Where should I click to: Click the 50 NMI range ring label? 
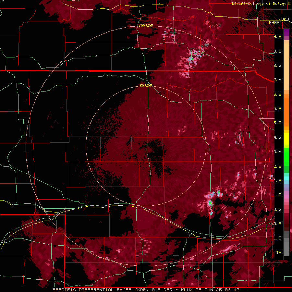[x=146, y=86]
